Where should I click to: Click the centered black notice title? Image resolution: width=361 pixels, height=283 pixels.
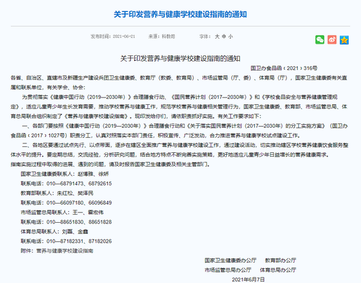click(180, 58)
